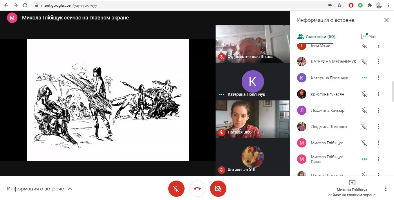Open presentation status Микола Глібіщук button
Viewport: 394px width, 200px height.
coord(352,188)
